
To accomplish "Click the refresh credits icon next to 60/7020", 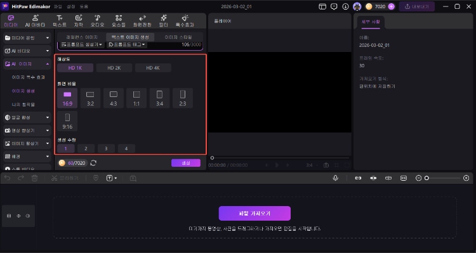I will click(x=93, y=163).
